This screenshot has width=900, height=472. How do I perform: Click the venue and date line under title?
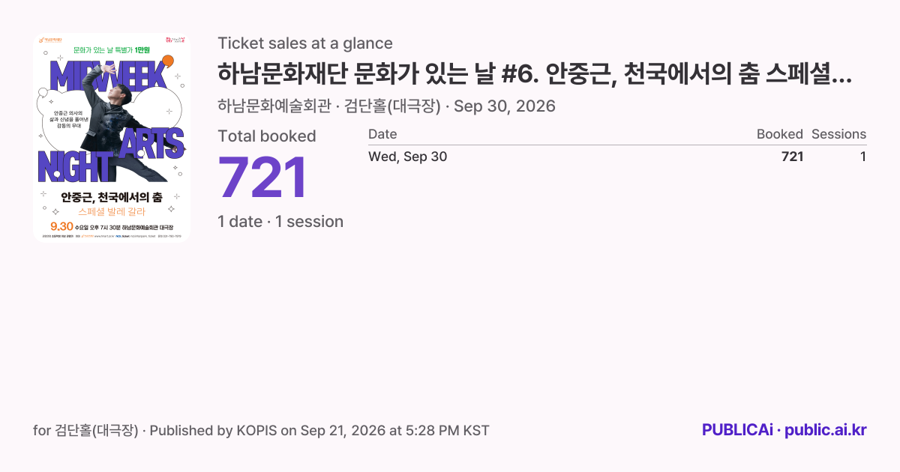(386, 106)
